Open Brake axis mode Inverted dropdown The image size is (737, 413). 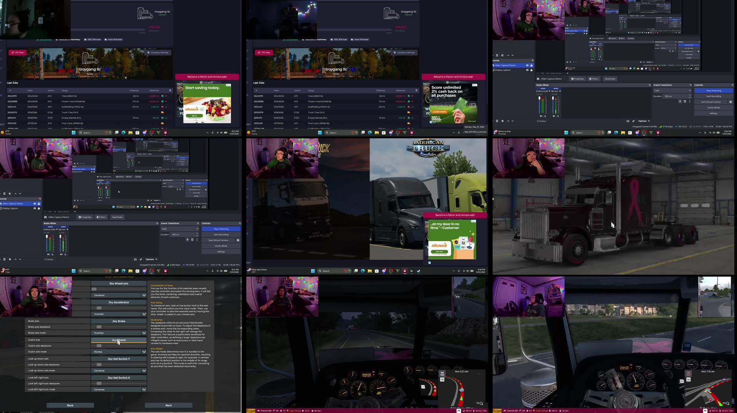[x=119, y=333]
